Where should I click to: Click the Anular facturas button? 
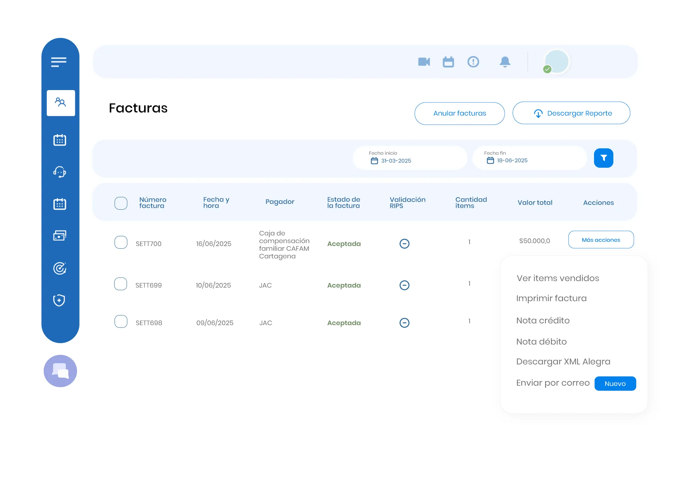[459, 113]
